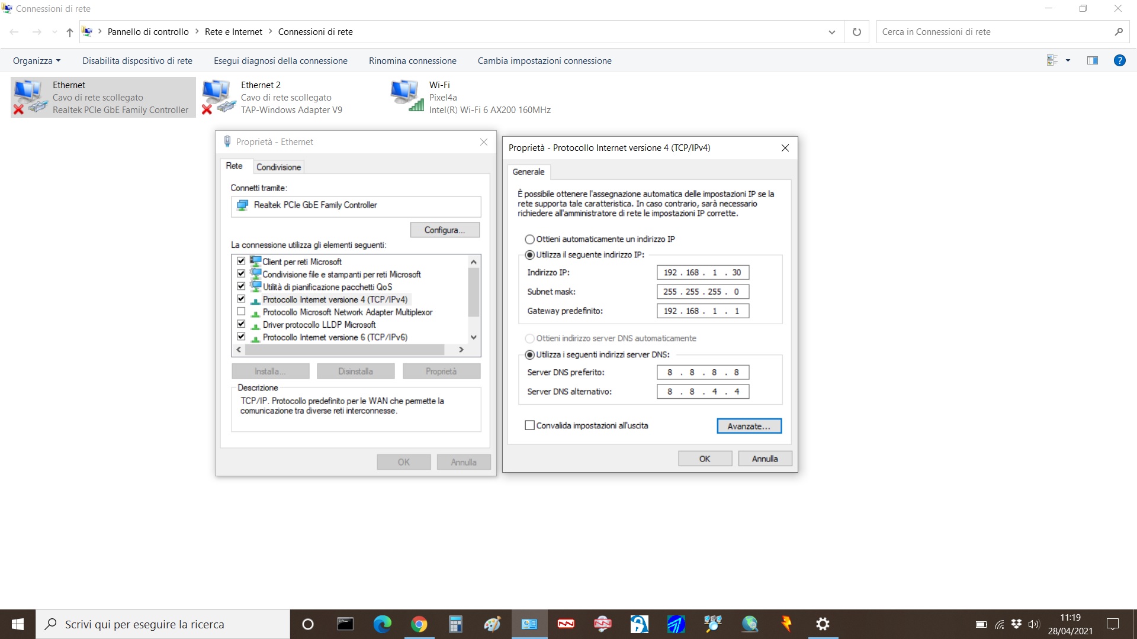Switch to the Condivisione tab
Screen dimensions: 1137x639
(x=278, y=167)
